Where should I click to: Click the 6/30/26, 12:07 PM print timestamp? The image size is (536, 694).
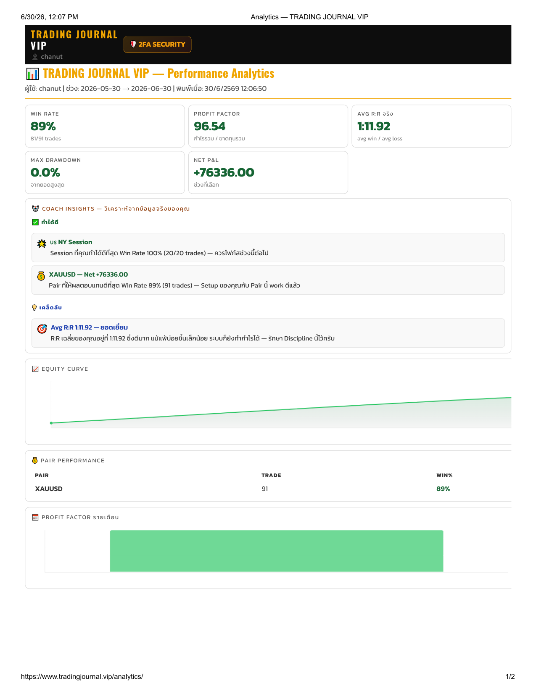click(50, 17)
